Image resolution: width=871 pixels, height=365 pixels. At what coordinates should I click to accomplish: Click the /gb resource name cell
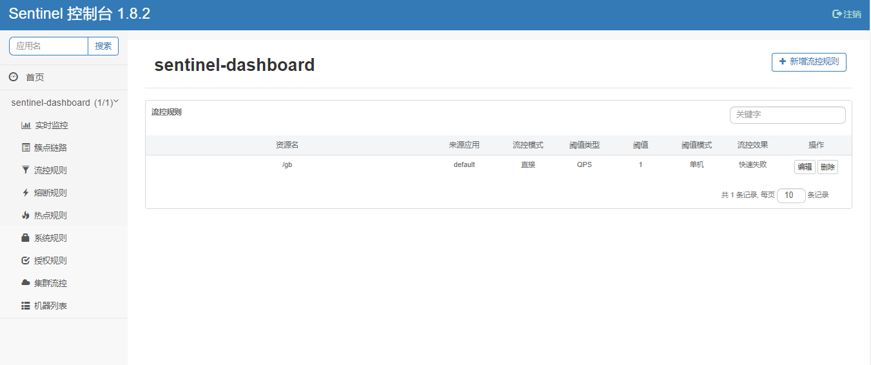coord(287,164)
